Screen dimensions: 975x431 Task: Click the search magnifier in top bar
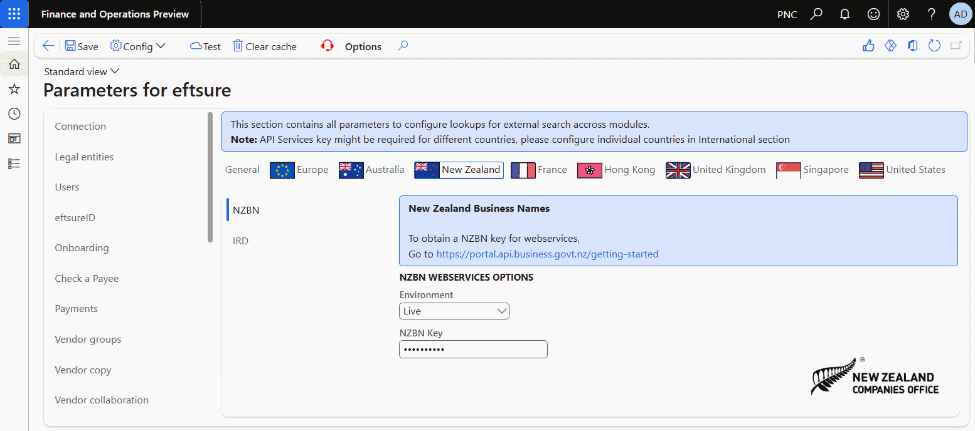(x=816, y=14)
